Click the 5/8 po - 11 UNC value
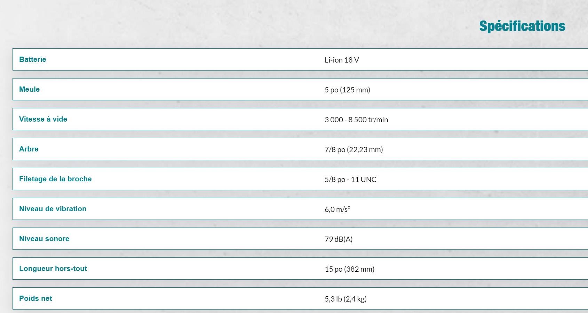 coord(350,180)
